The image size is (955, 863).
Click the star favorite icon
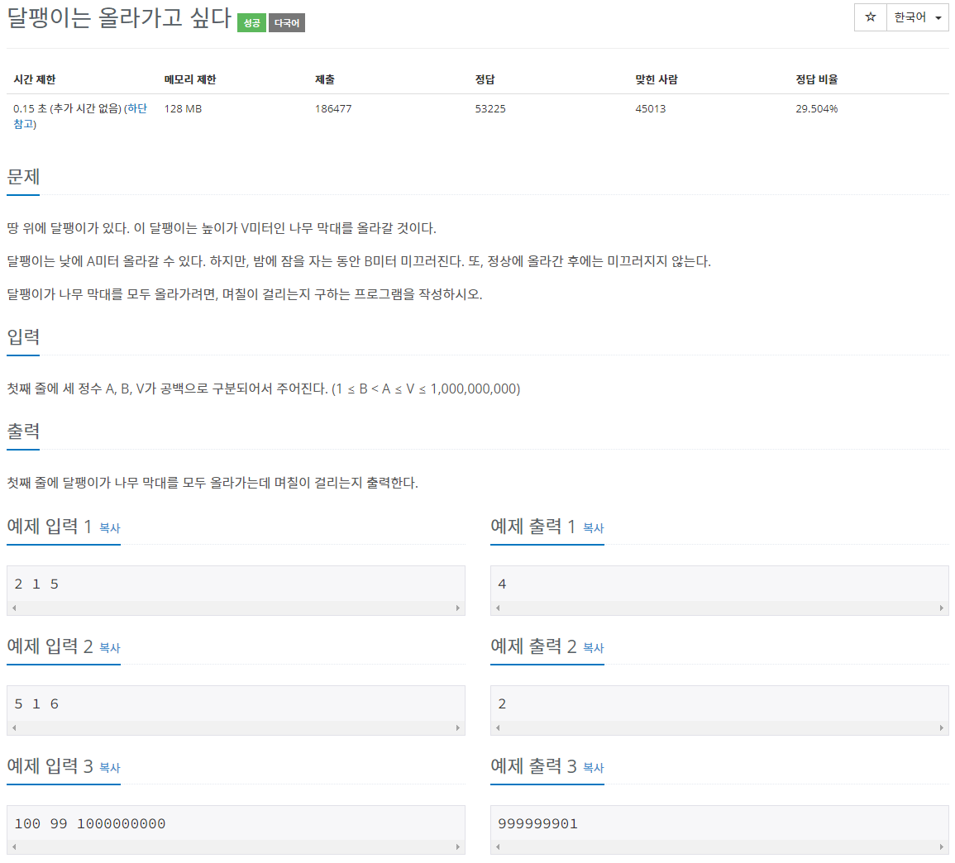click(871, 17)
